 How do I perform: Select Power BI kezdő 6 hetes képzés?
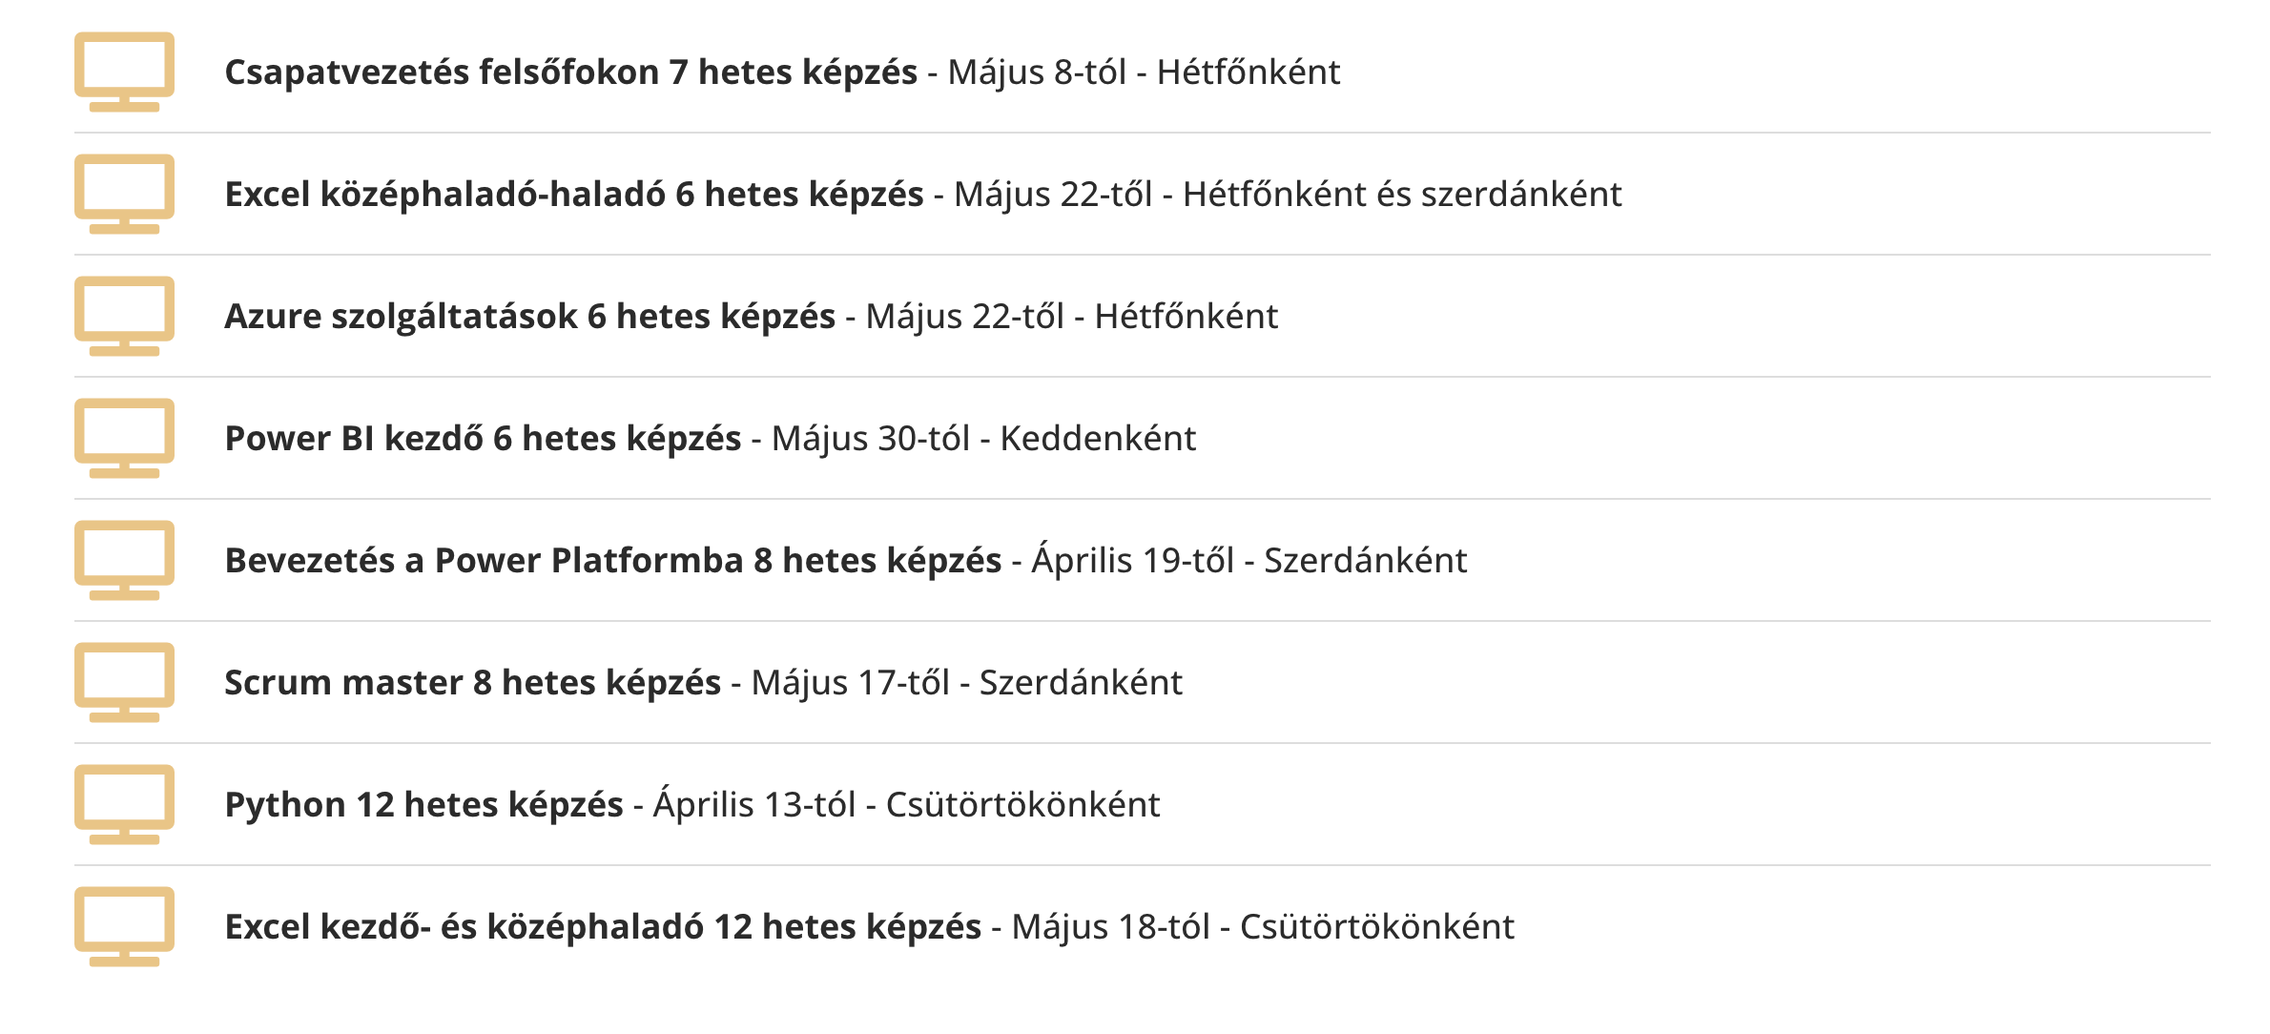[483, 439]
